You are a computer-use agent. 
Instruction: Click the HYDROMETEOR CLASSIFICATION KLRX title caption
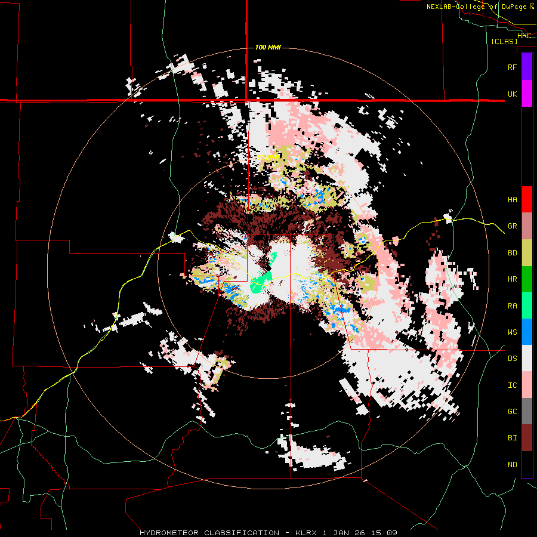click(x=268, y=533)
